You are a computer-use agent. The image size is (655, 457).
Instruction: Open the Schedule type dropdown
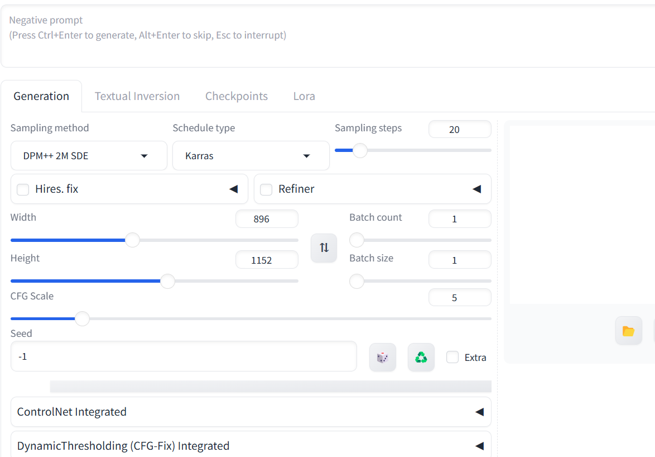point(251,156)
